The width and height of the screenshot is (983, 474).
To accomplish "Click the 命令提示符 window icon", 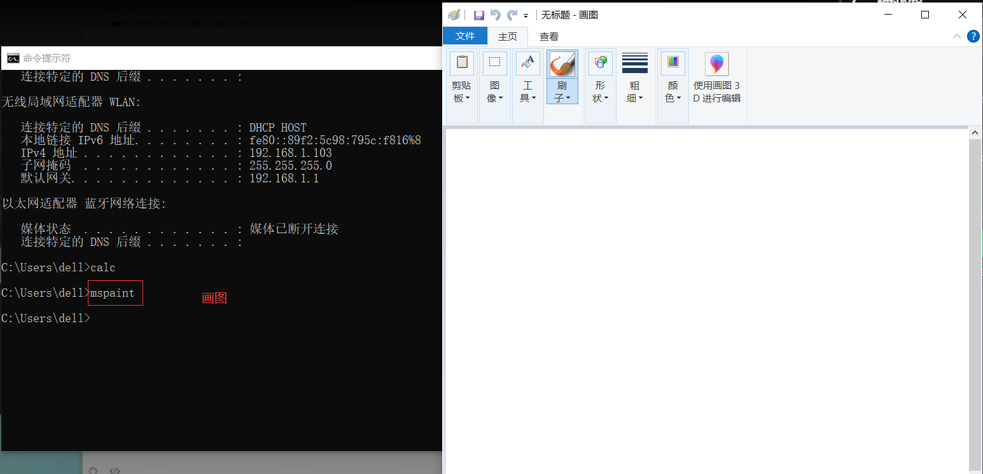I will point(13,58).
